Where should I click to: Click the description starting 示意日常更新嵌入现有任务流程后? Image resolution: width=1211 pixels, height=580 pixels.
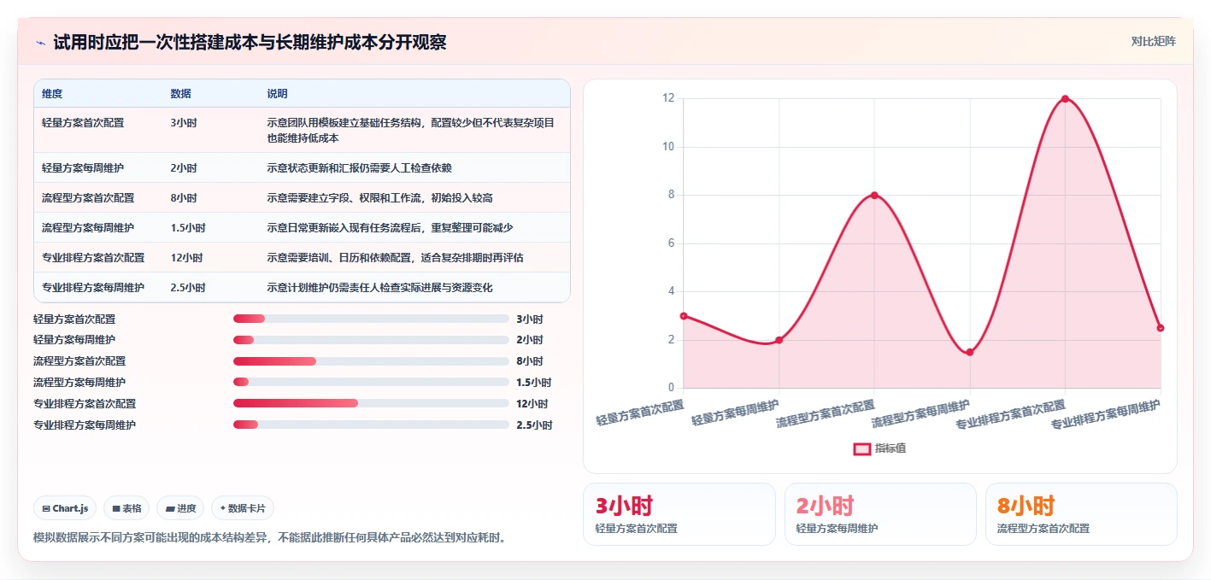(x=390, y=227)
